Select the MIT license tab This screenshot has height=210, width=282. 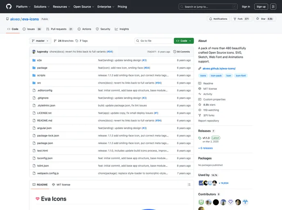tap(61, 185)
